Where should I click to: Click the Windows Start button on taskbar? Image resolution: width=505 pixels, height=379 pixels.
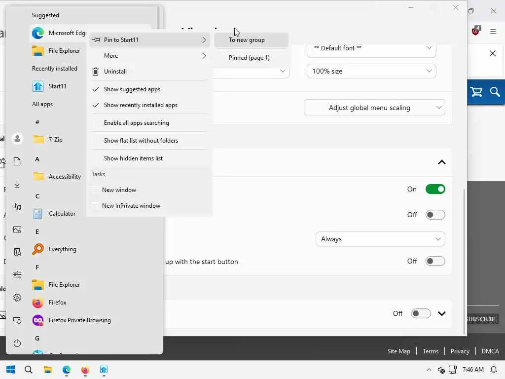[10, 370]
